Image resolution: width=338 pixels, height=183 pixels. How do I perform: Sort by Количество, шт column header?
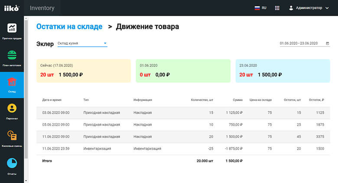point(202,100)
